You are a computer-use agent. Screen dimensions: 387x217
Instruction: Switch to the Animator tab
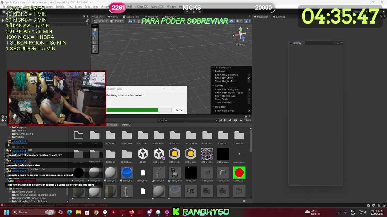(151, 17)
